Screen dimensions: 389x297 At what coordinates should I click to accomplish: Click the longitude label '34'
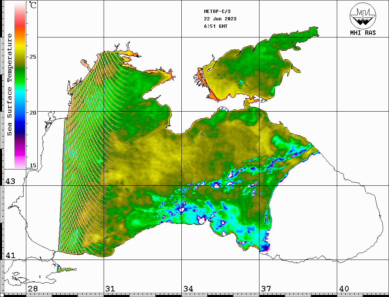click(188, 289)
